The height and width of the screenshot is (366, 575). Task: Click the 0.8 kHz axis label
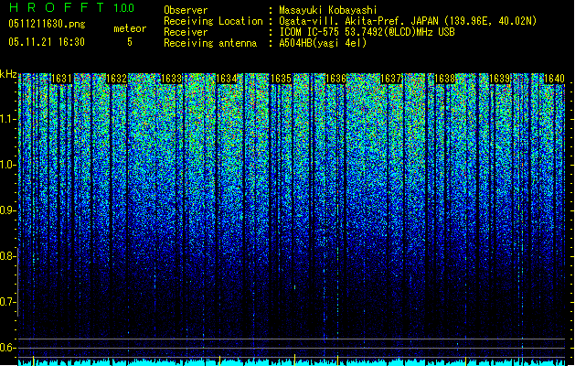[8, 256]
